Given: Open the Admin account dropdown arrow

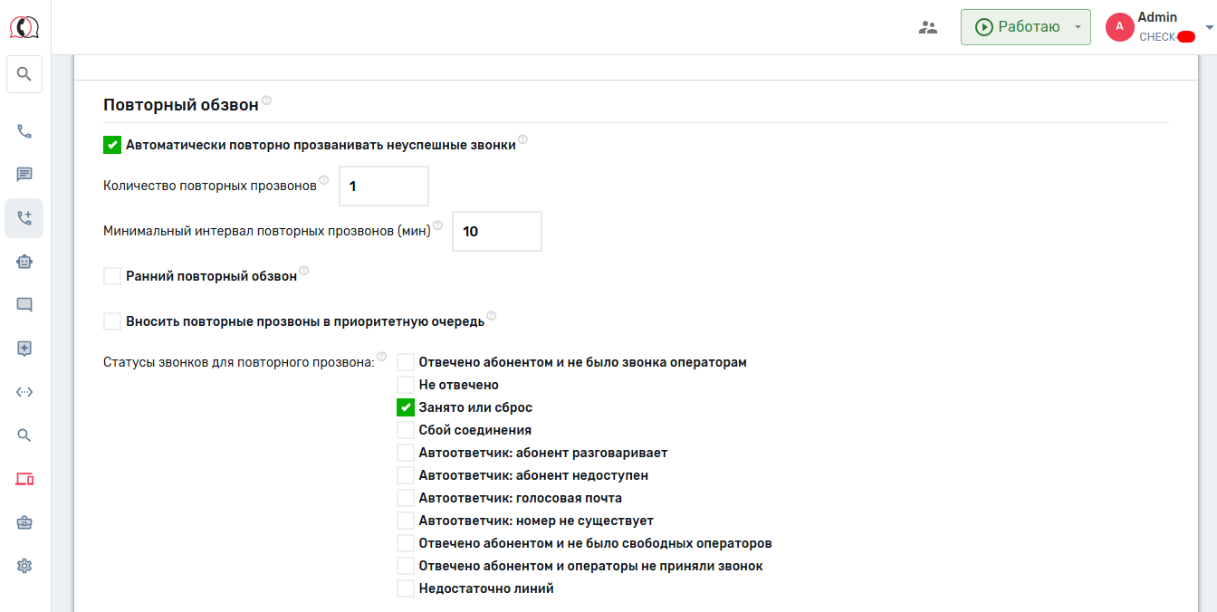Looking at the screenshot, I should pos(1209,27).
